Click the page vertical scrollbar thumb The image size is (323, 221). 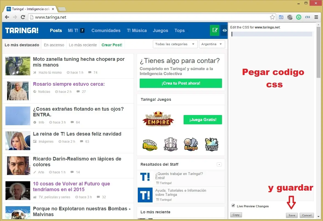(318, 52)
